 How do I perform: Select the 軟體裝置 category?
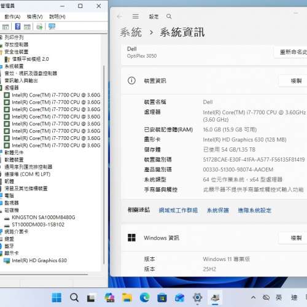point(14,160)
